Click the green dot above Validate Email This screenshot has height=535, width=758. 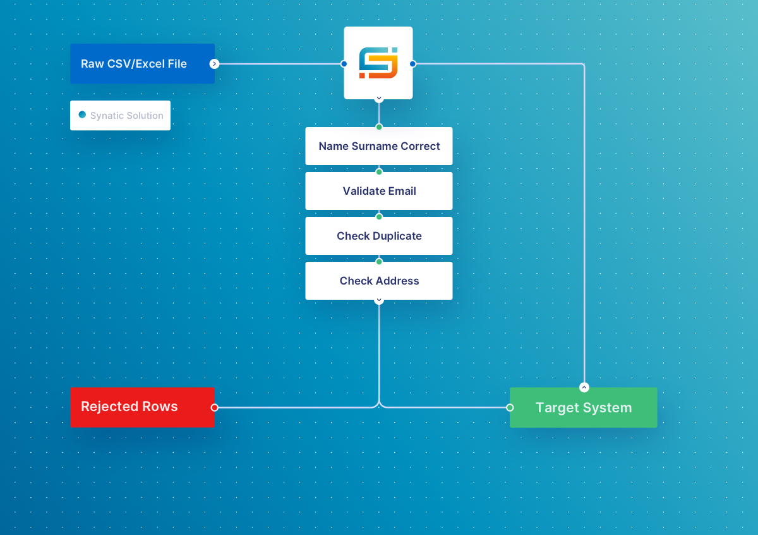pyautogui.click(x=379, y=172)
